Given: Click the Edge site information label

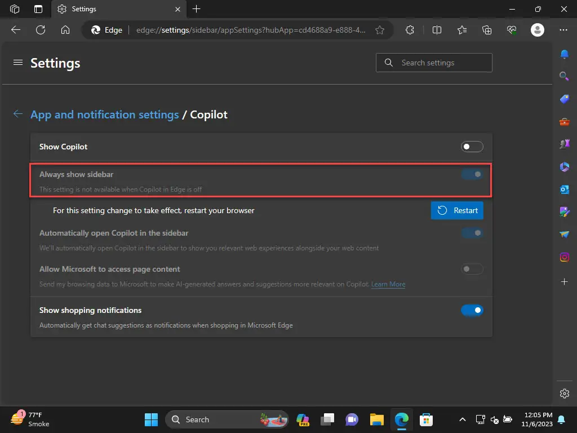Looking at the screenshot, I should 106,30.
